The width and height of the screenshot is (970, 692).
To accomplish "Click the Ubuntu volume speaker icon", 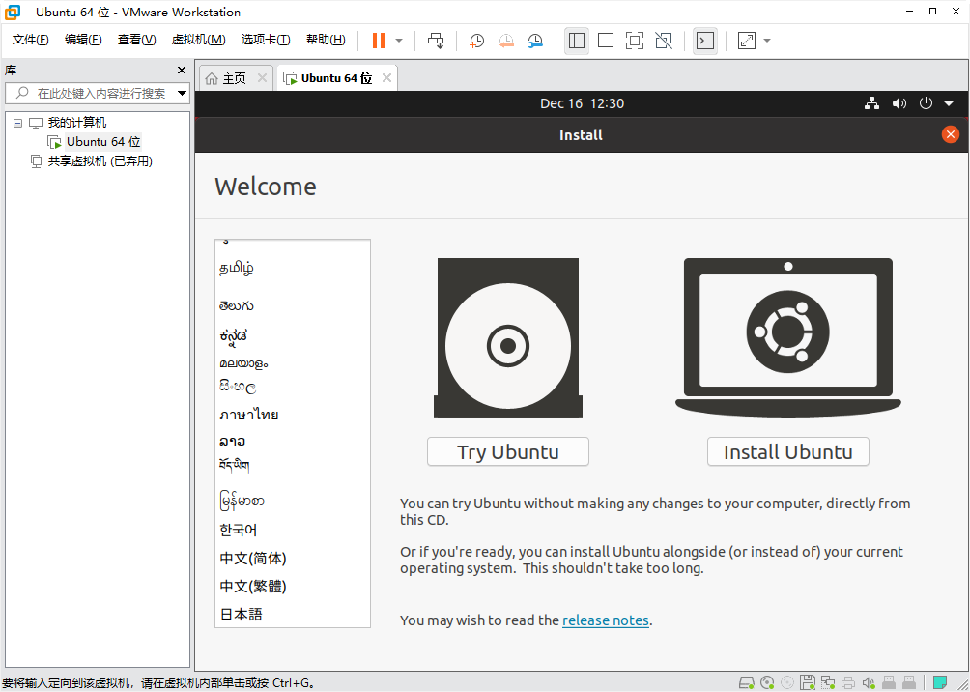I will 899,103.
